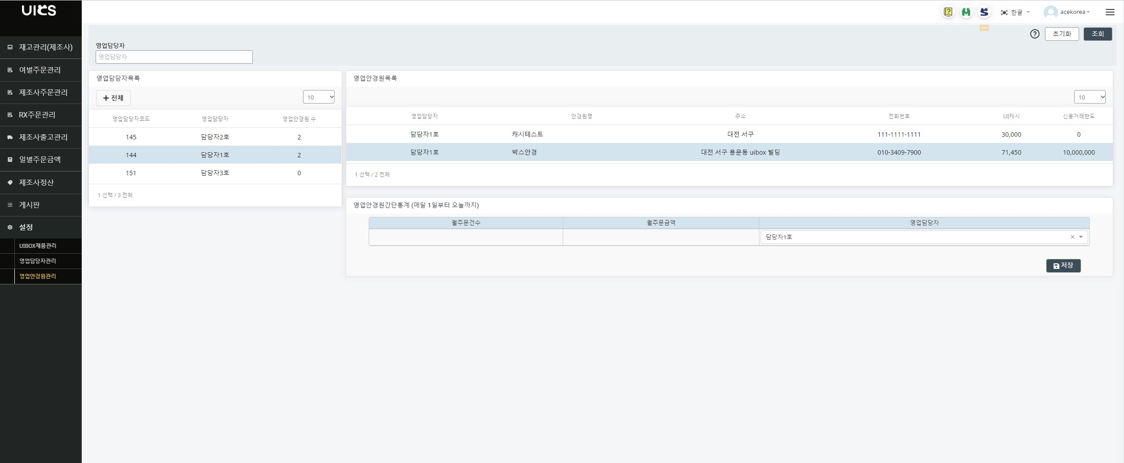This screenshot has height=463, width=1124.
Task: Click the 영업담당자 input field
Action: tap(173, 56)
